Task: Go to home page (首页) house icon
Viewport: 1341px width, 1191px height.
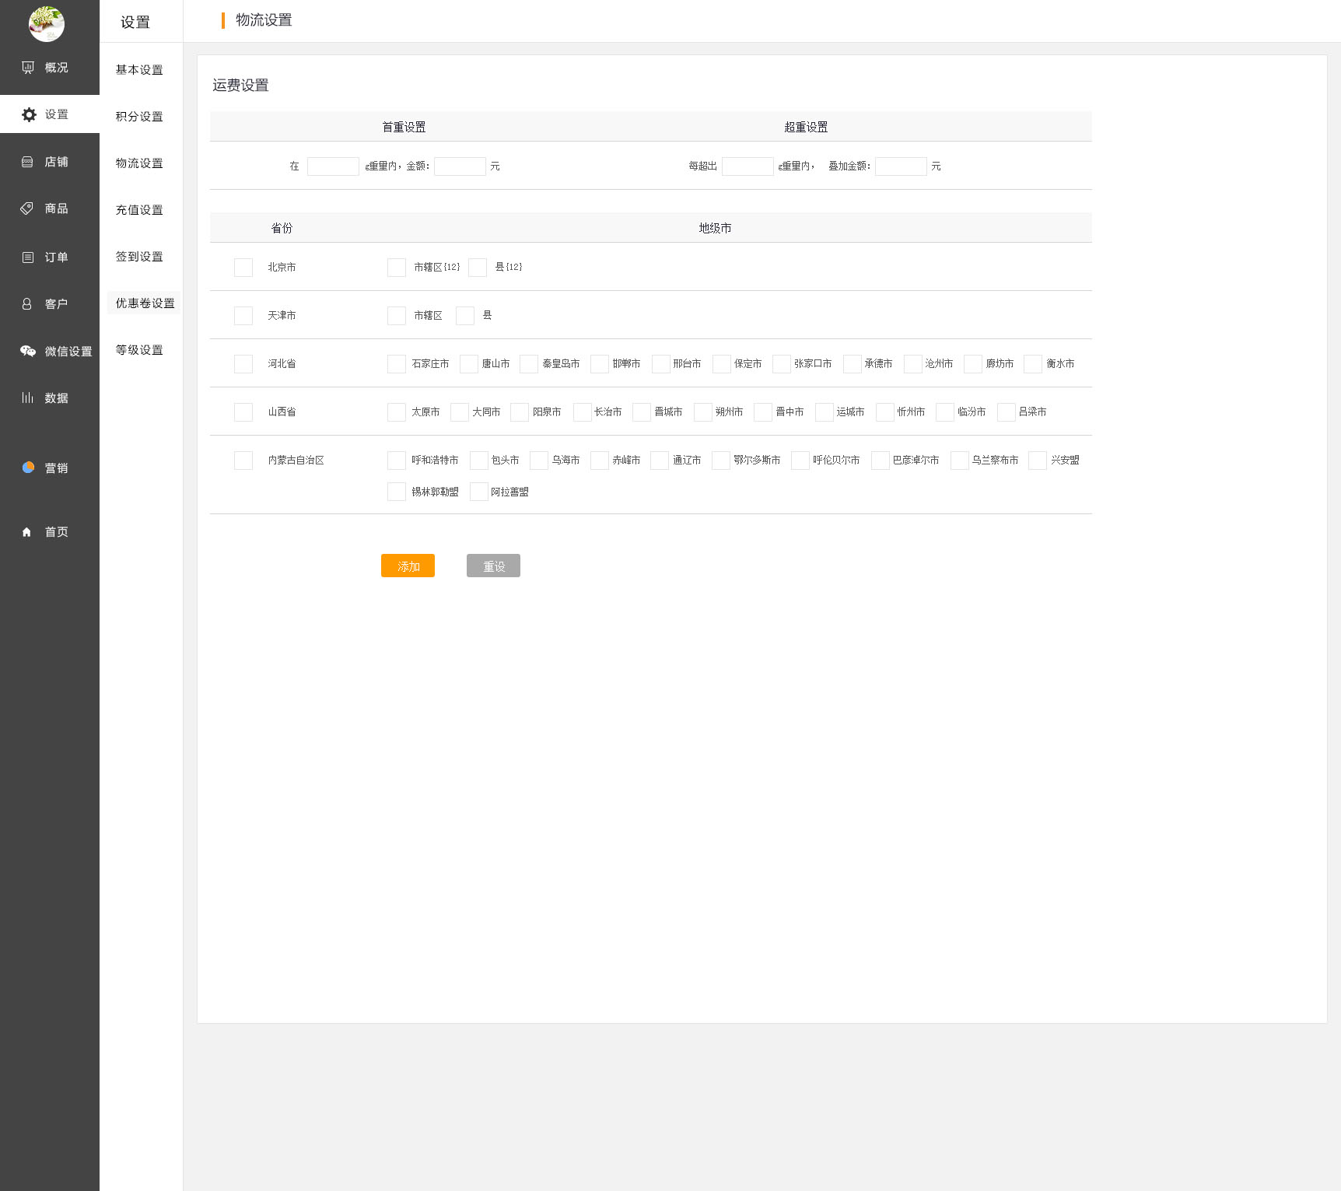Action: [27, 532]
